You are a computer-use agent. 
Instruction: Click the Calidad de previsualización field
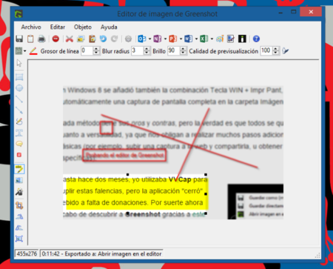point(266,51)
